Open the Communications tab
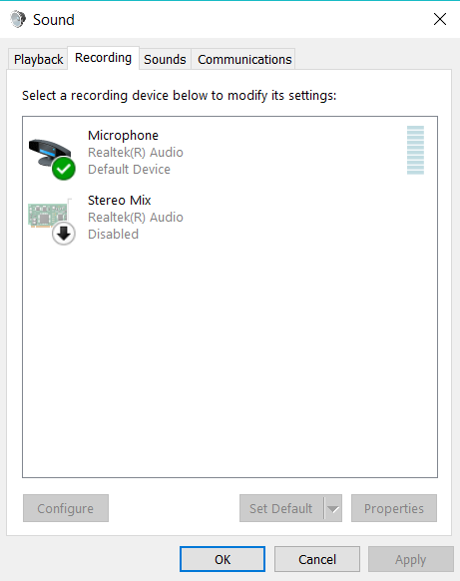Image resolution: width=460 pixels, height=581 pixels. pyautogui.click(x=244, y=59)
